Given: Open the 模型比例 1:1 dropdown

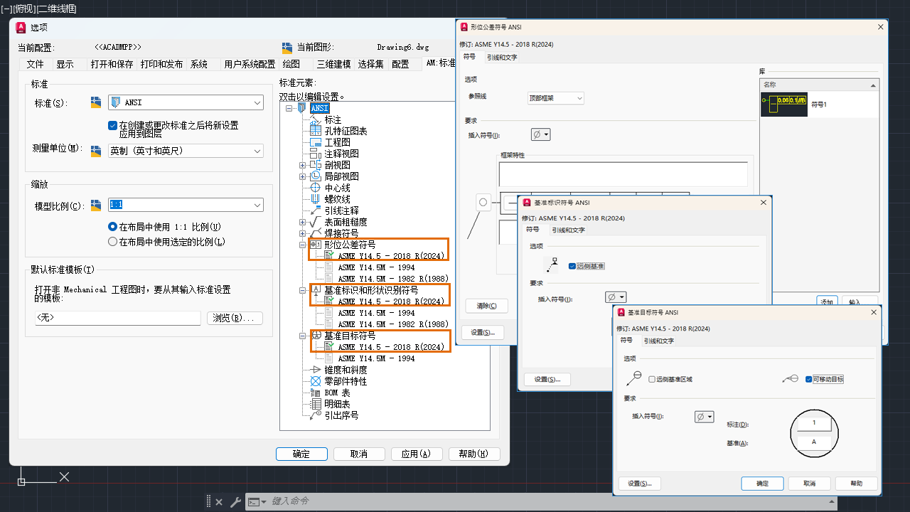Looking at the screenshot, I should point(186,205).
